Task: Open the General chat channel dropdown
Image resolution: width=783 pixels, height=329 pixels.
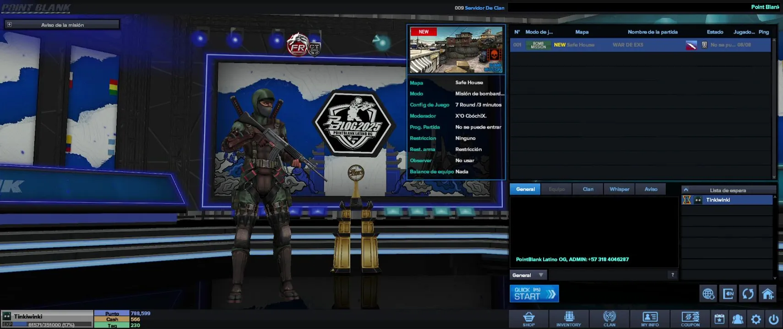Action: click(528, 275)
